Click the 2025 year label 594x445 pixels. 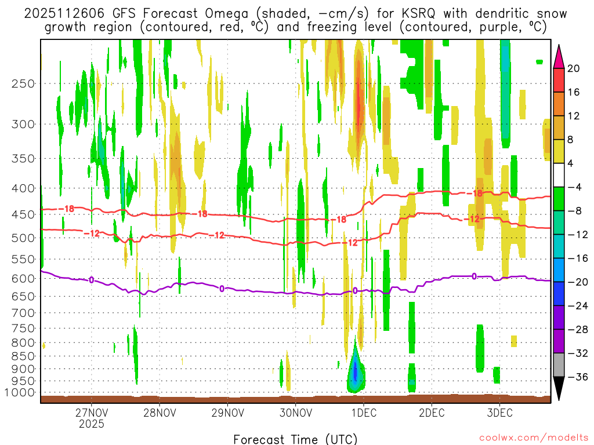[x=91, y=424]
